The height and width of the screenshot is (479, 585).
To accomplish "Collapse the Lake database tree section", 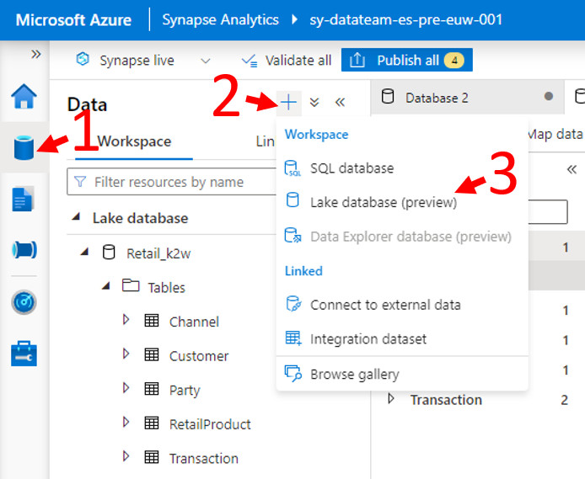I will (x=77, y=216).
